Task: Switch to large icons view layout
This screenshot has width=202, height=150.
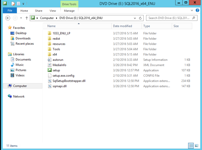Action: pyautogui.click(x=197, y=146)
